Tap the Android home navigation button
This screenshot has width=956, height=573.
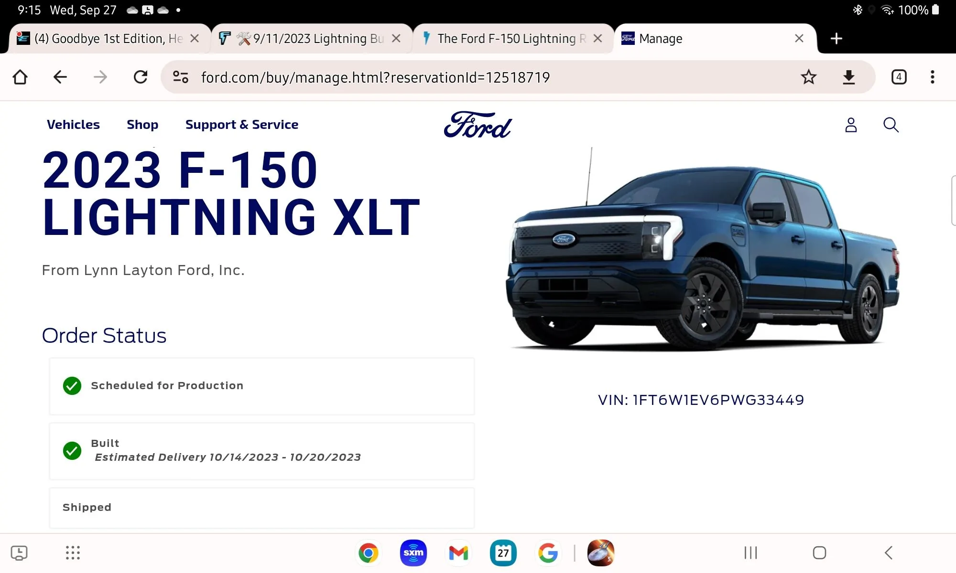coord(819,553)
